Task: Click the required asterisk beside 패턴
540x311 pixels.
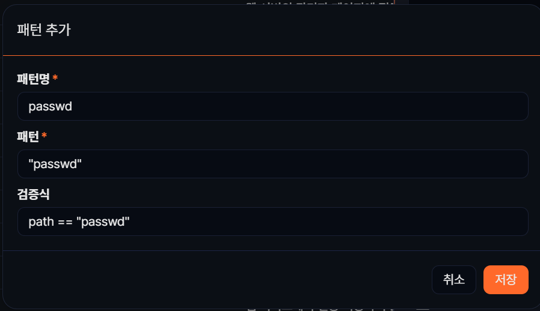Action: 44,136
